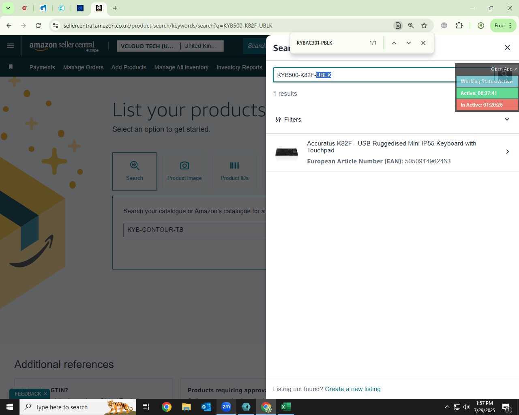Open the Chrome profile icon
The height and width of the screenshot is (415, 519).
click(x=481, y=26)
